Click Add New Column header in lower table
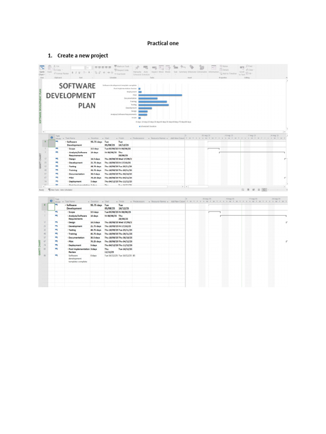 [x=177, y=202]
